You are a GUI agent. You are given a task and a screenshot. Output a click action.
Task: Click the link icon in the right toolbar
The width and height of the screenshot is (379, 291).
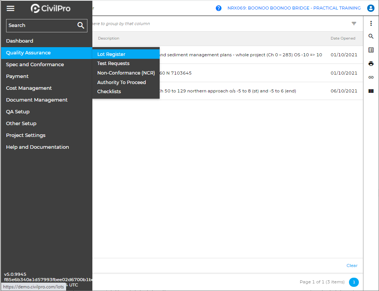(x=371, y=77)
